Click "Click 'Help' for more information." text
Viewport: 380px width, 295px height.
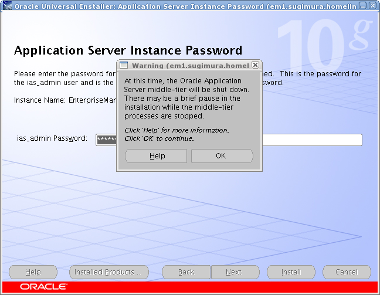click(177, 130)
